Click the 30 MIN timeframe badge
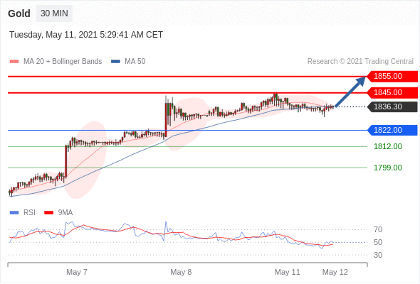Screen dimensions: 420x284 click(54, 13)
